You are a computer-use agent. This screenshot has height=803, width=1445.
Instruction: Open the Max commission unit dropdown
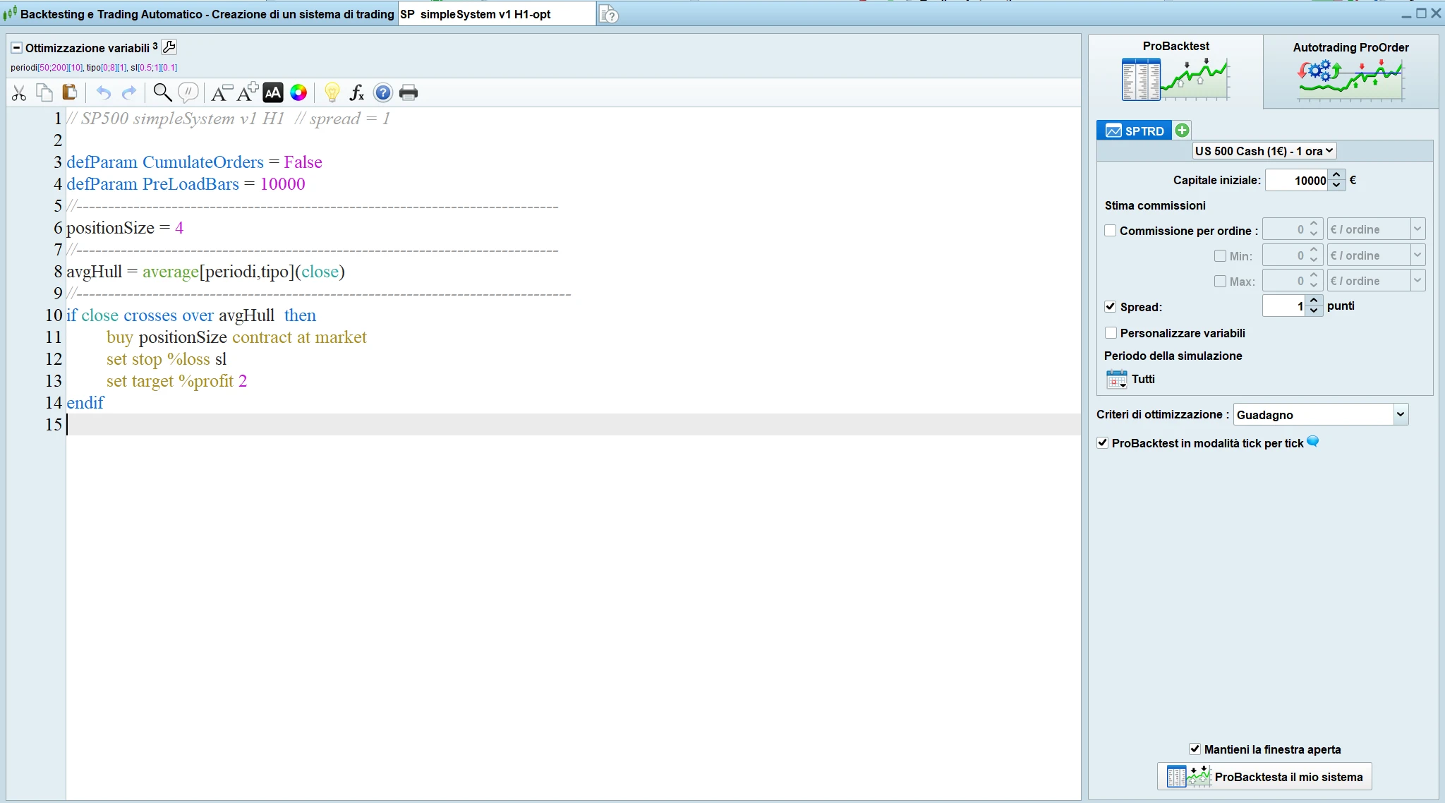pyautogui.click(x=1376, y=281)
